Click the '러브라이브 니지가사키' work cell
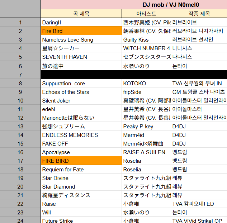The image size is (227, 223). pos(199,31)
